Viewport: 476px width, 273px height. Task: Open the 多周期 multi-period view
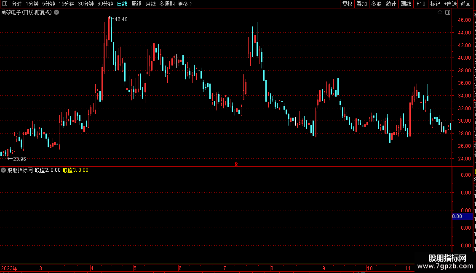click(x=167, y=4)
